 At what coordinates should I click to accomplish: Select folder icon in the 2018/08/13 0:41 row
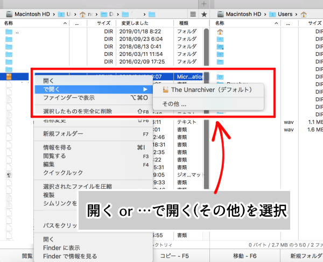(x=9, y=47)
